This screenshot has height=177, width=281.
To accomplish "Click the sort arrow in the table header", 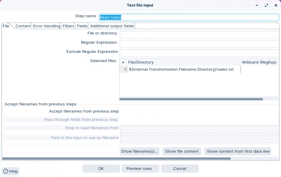I will (123, 62).
